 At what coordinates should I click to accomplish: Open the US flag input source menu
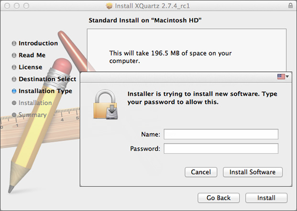(x=283, y=77)
